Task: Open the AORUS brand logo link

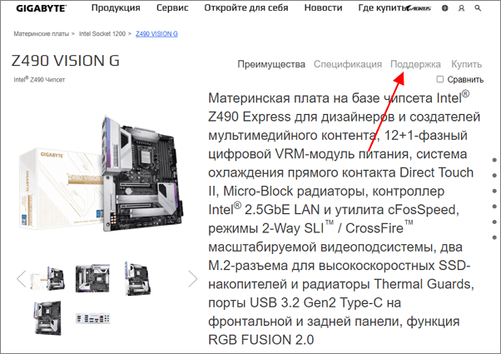Action: (420, 8)
